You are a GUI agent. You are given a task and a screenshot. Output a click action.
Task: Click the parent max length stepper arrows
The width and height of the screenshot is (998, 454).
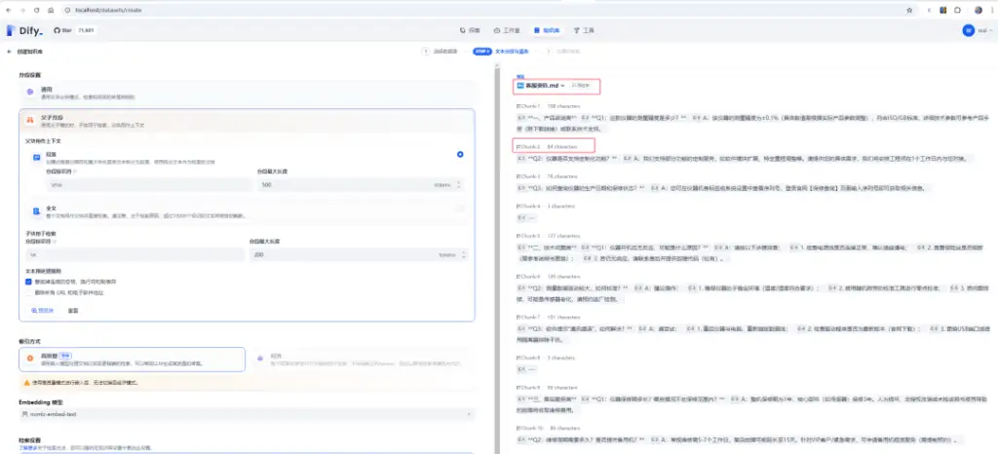[x=460, y=184]
